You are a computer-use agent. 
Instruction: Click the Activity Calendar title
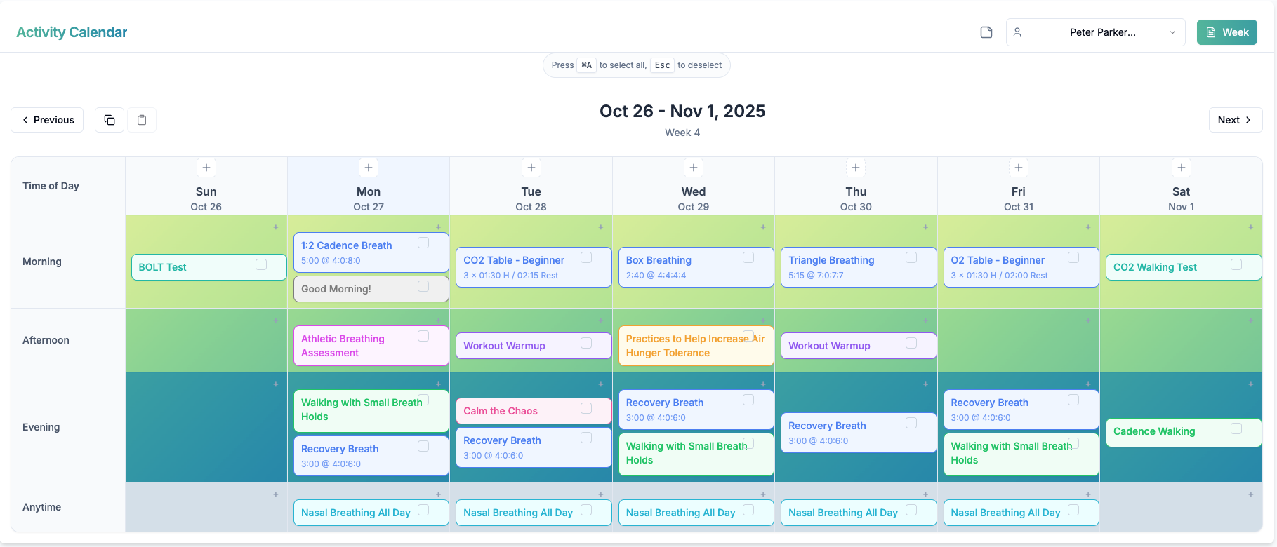[71, 32]
